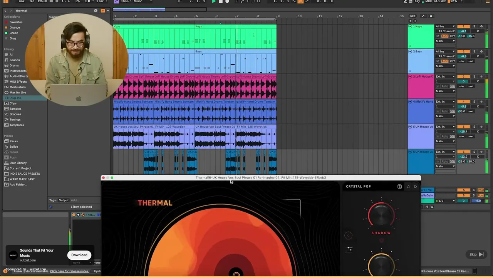
Task: Open Max for Live category
Action: [18, 92]
